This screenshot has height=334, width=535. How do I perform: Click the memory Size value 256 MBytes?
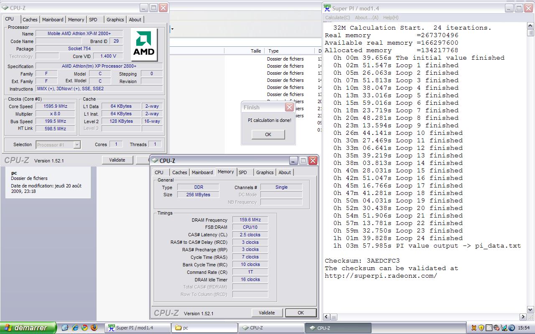click(198, 195)
